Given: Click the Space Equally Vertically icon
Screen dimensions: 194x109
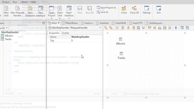Looking at the screenshot, I should 165,28.
